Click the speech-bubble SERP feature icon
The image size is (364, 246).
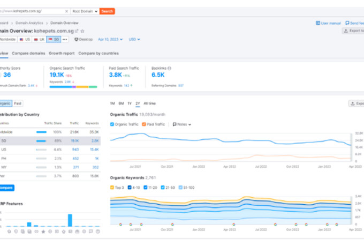click(91, 232)
